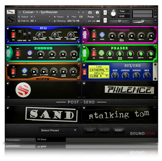
Task: Click the SAVE preset button
Action: pos(90,130)
